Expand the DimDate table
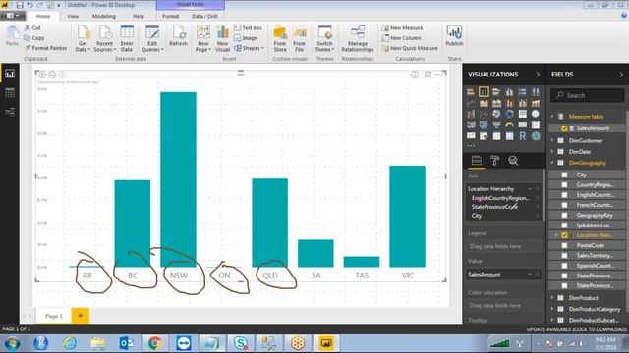This screenshot has width=629, height=353. [x=552, y=152]
